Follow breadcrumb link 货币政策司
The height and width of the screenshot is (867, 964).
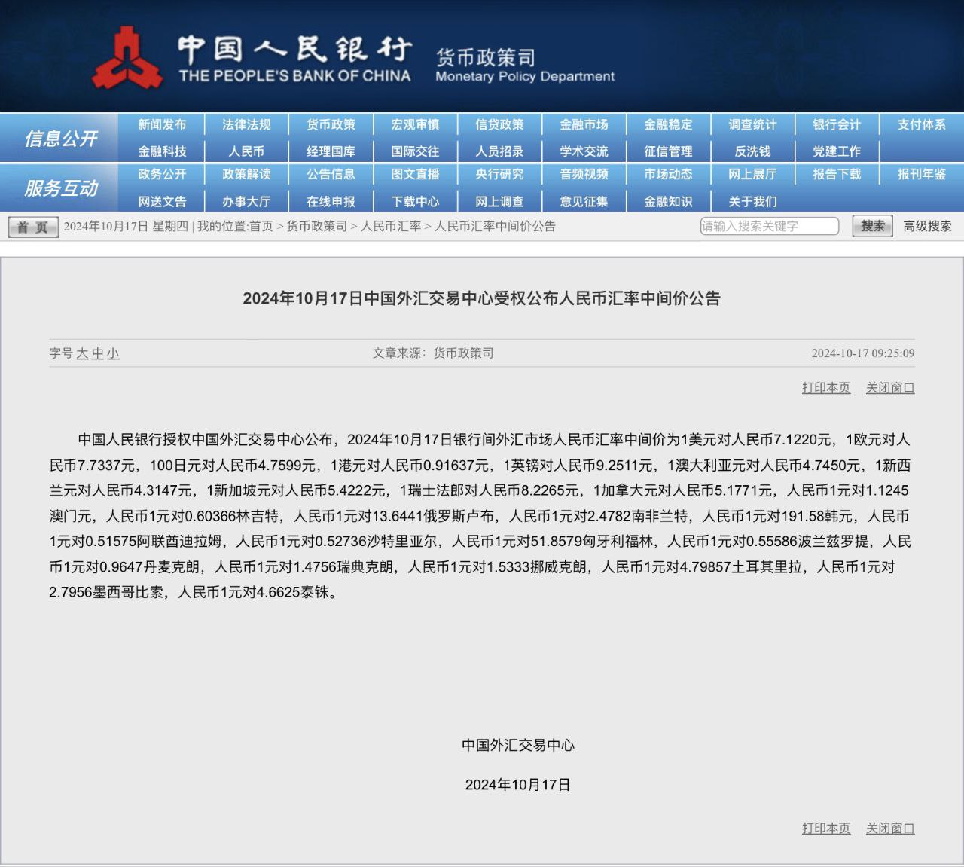pos(316,226)
